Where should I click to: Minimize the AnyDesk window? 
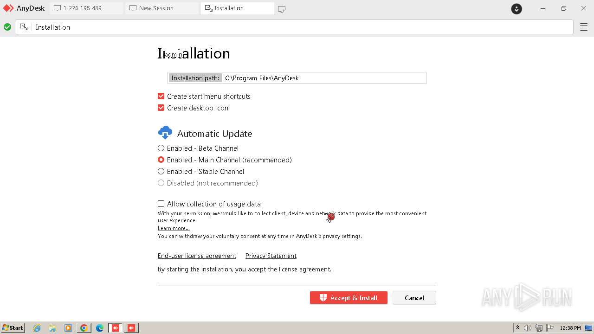coord(542,8)
